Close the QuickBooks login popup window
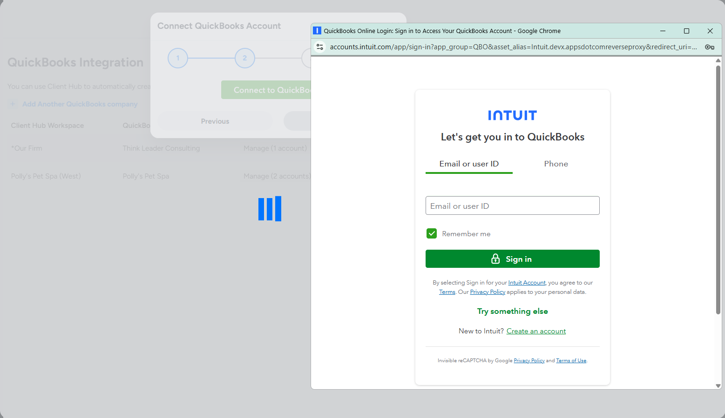 coord(710,31)
